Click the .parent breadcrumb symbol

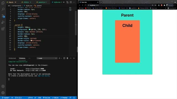[x=39, y=5]
